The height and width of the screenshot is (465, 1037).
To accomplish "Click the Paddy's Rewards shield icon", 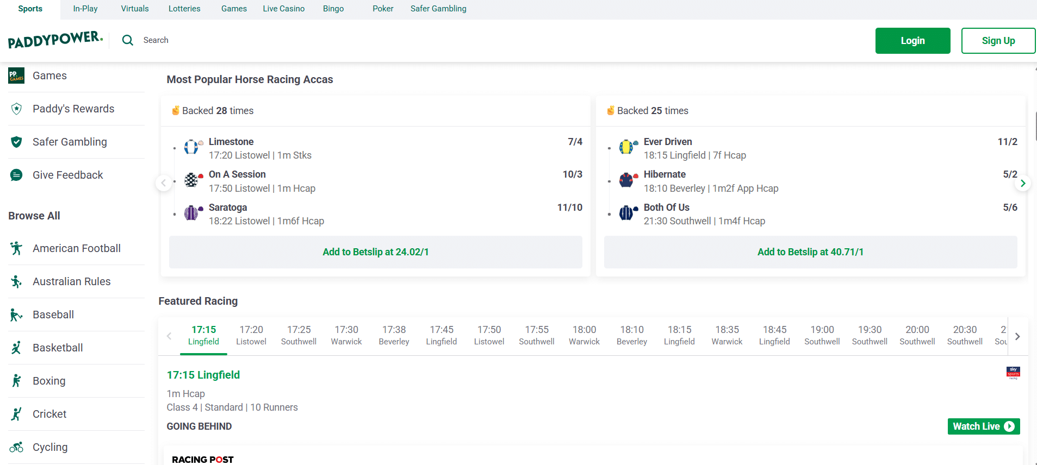I will click(x=16, y=109).
